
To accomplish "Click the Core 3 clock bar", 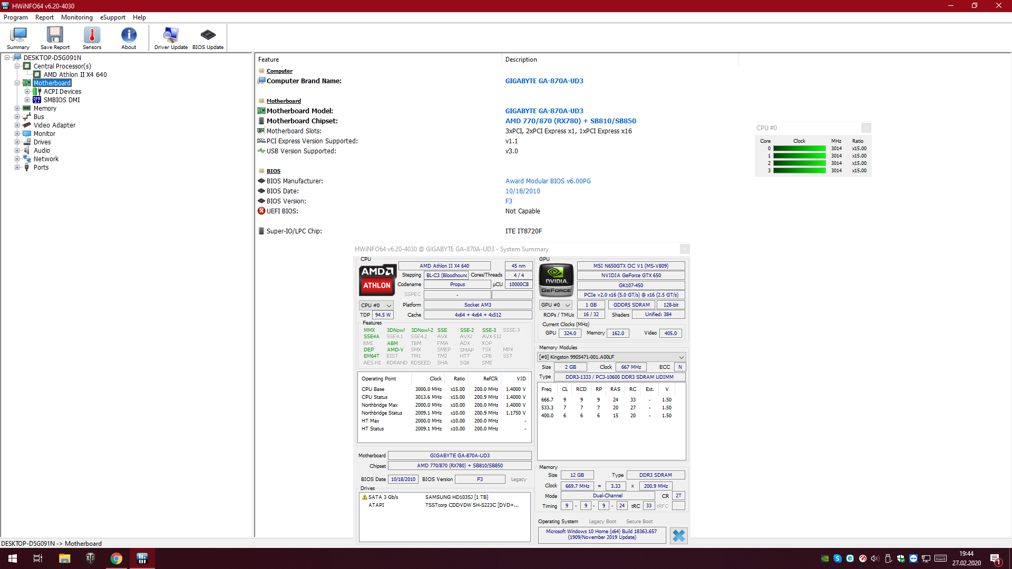I will (799, 171).
